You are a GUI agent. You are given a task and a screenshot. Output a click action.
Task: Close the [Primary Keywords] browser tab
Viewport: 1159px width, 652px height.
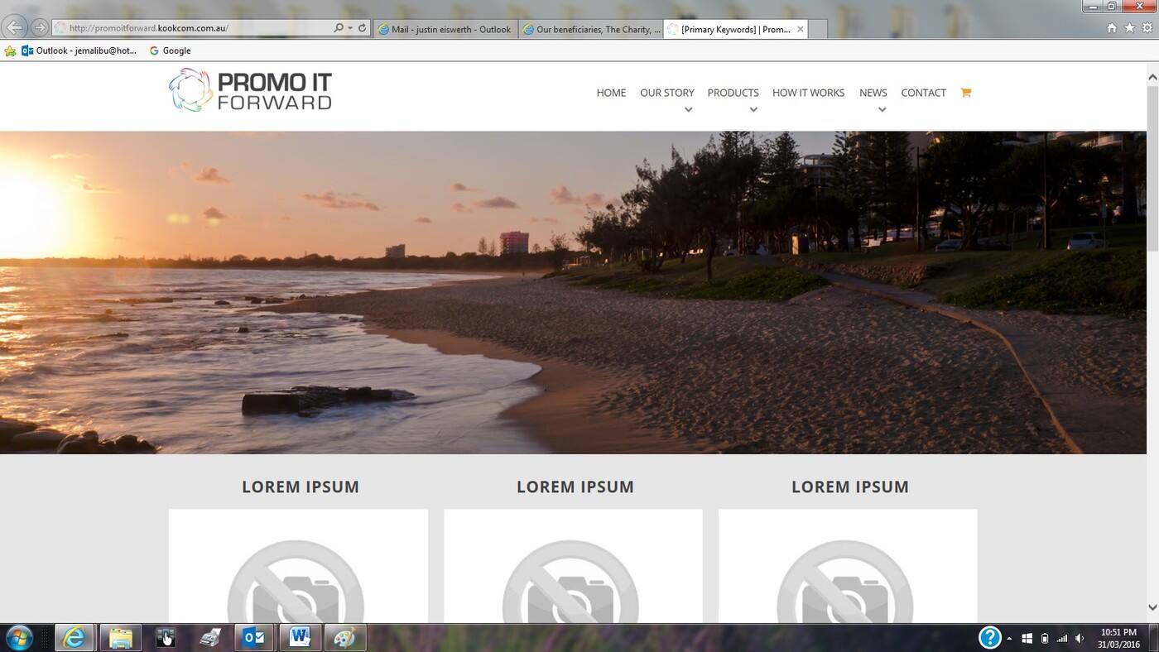pyautogui.click(x=800, y=29)
